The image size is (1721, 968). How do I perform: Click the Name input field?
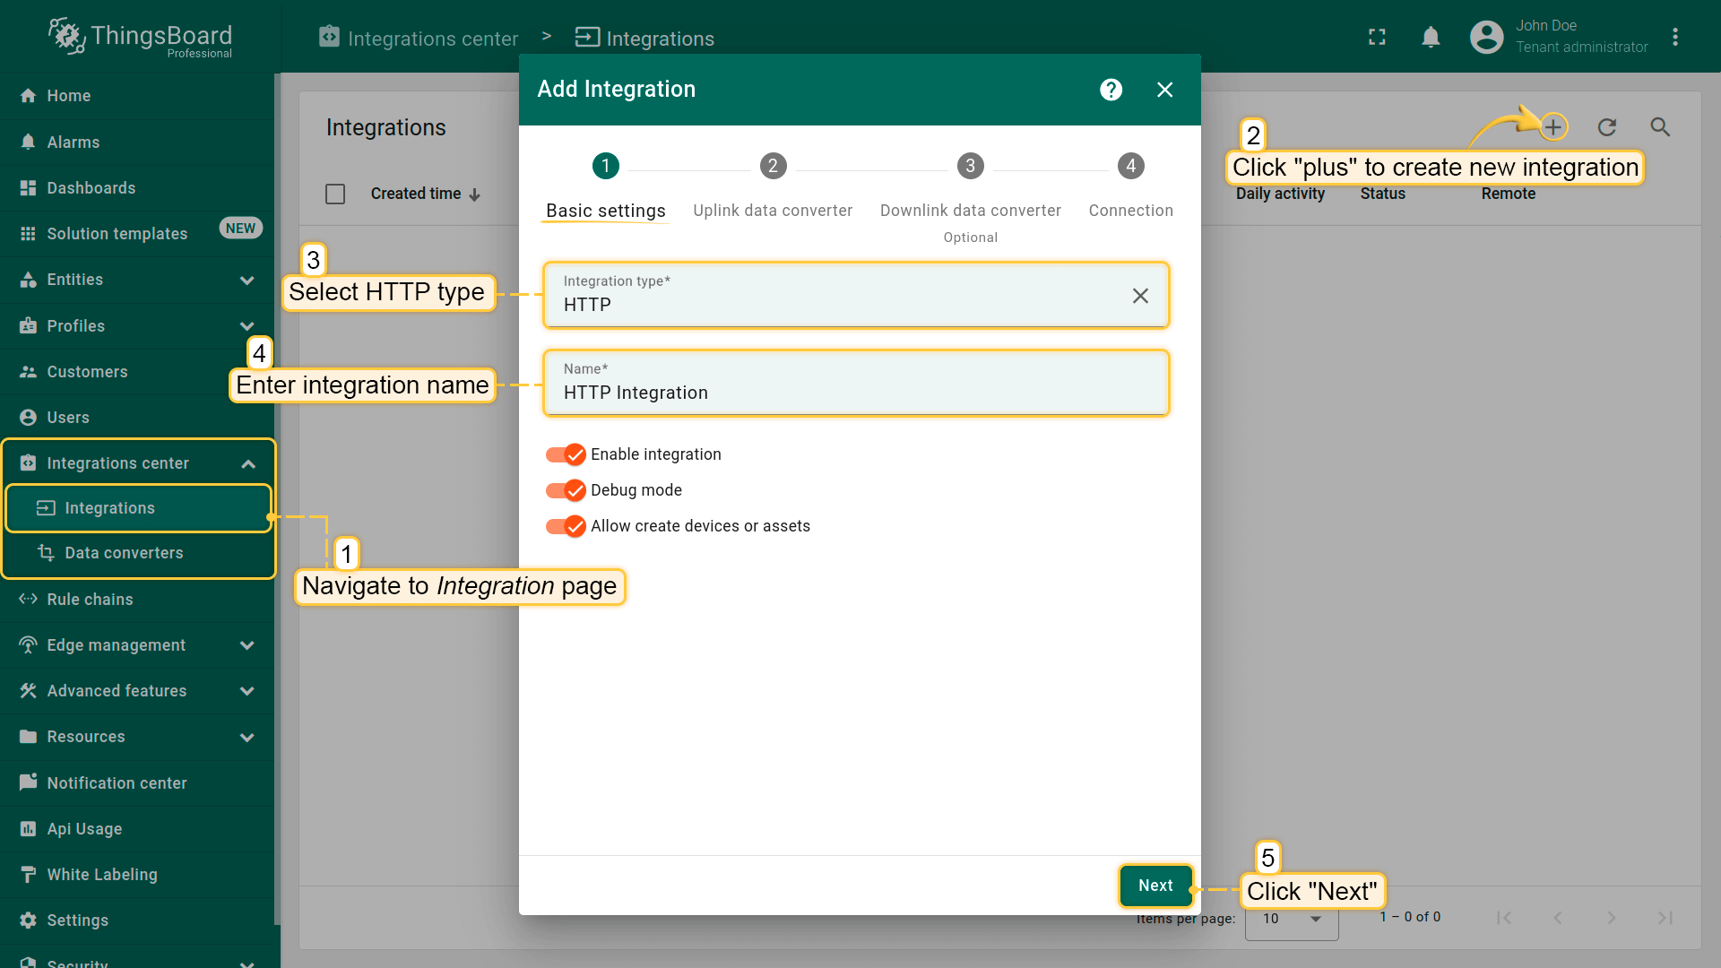pos(856,384)
